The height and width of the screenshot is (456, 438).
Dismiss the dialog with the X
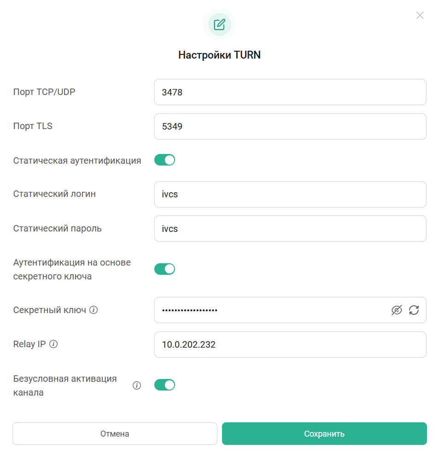pos(420,15)
